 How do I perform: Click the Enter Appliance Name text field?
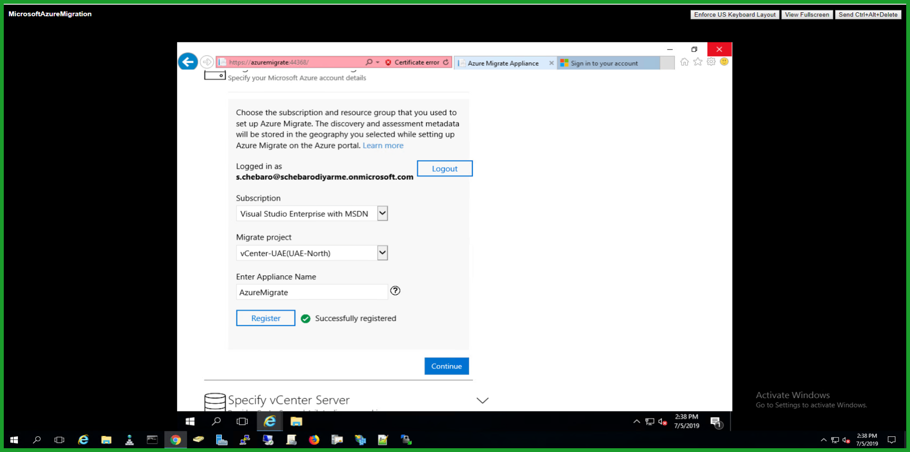pos(312,292)
